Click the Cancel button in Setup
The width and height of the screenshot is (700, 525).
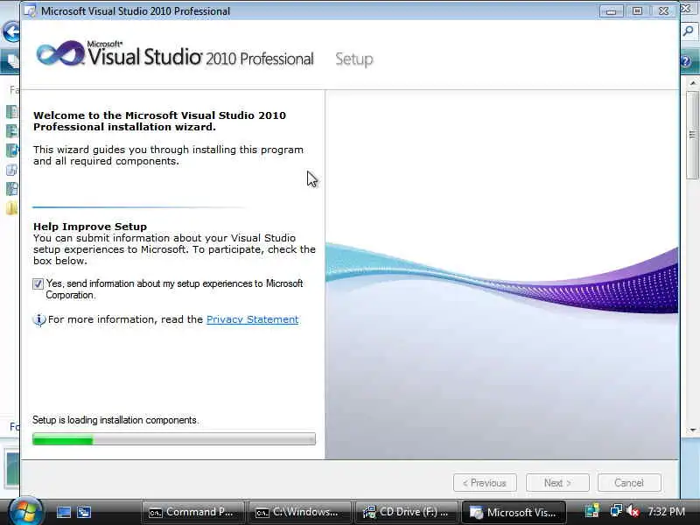(629, 483)
